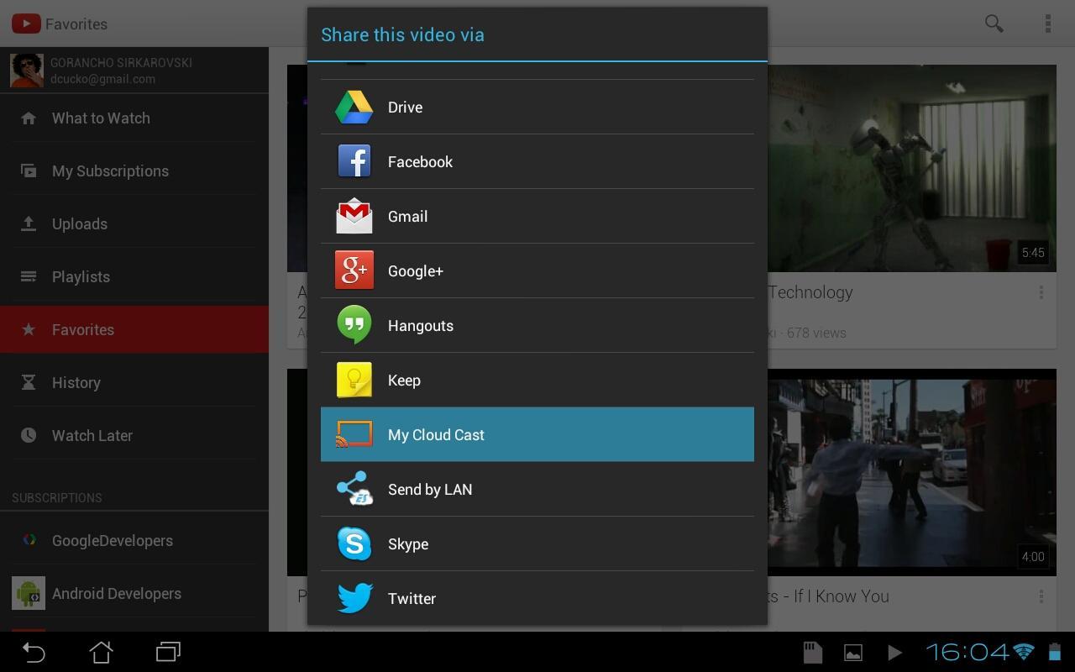Select Send by LAN entry

pos(537,489)
